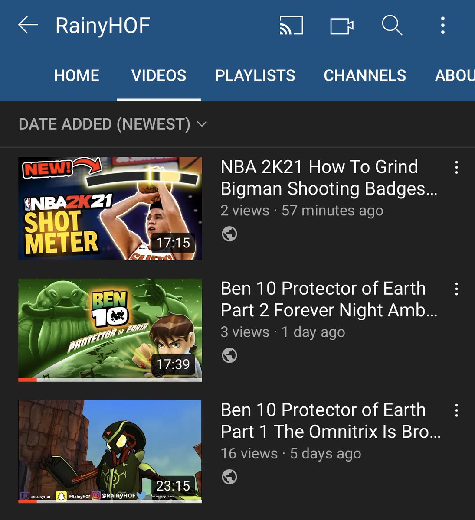Open options menu for Ben 10 Part 2 video
Viewport: 475px width, 520px height.
click(456, 289)
